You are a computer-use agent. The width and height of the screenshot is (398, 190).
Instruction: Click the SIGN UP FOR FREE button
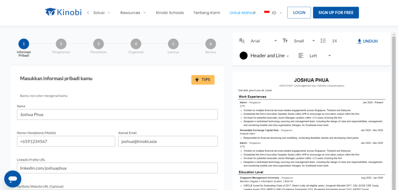pos(335,12)
